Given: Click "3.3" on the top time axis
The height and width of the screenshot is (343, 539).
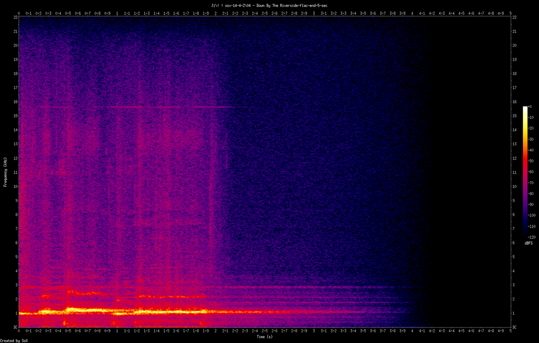Looking at the screenshot, I should 343,13.
